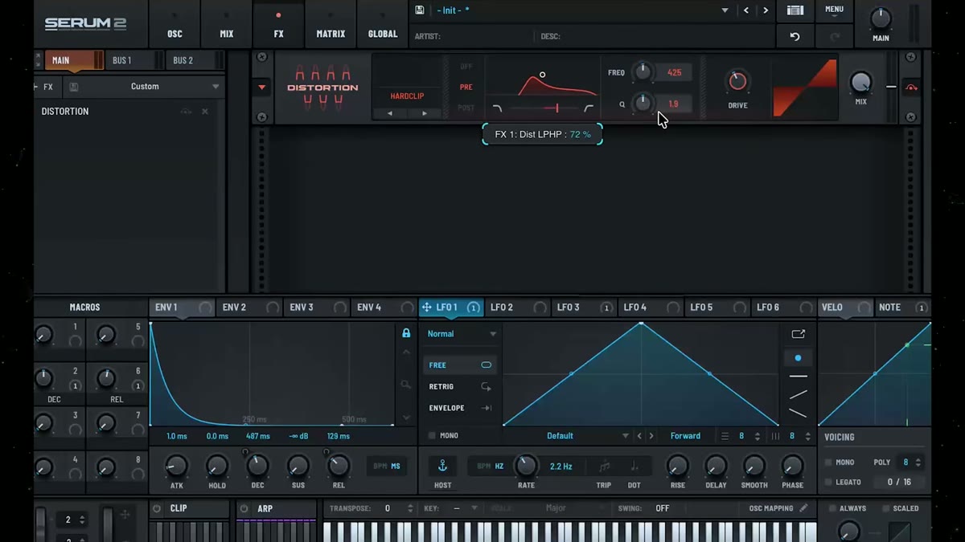
Task: Select FREE LFO trigger mode
Action: coord(460,365)
